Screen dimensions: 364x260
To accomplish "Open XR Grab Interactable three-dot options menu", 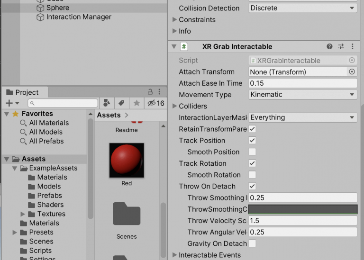I will point(353,46).
